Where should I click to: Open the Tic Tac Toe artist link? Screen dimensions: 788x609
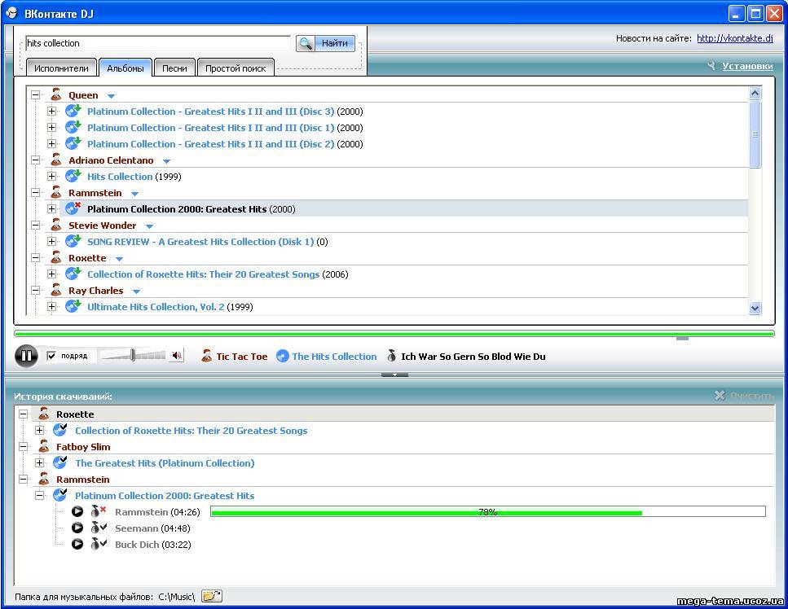coord(242,356)
